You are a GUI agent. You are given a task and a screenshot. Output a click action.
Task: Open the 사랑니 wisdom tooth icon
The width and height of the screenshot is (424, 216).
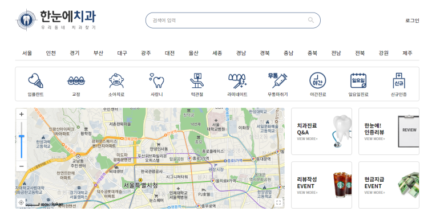(156, 81)
